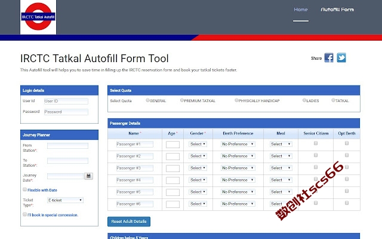This screenshot has height=239, width=382.
Task: Focus the Age field for Passenger #6
Action: [172, 204]
